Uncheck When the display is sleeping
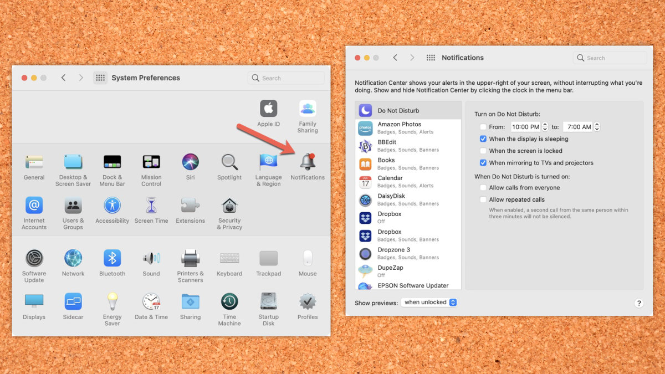The width and height of the screenshot is (665, 374). (x=483, y=139)
